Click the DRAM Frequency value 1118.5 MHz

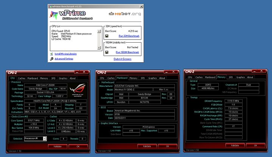pyautogui.click(x=233, y=101)
